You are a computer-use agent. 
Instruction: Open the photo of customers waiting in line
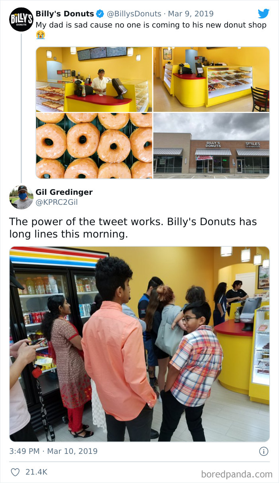[x=139, y=344]
